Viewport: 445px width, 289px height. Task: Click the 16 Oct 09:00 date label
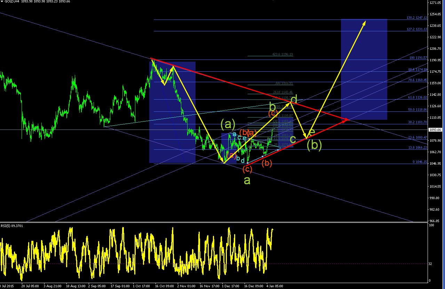pos(164,286)
